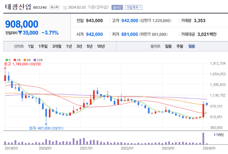Click the 2020/01 x-axis date label

pyautogui.click(x=45, y=148)
